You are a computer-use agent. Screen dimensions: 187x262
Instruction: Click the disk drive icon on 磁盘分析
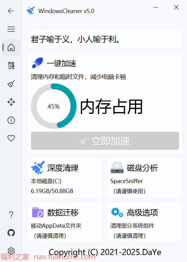[117, 168]
